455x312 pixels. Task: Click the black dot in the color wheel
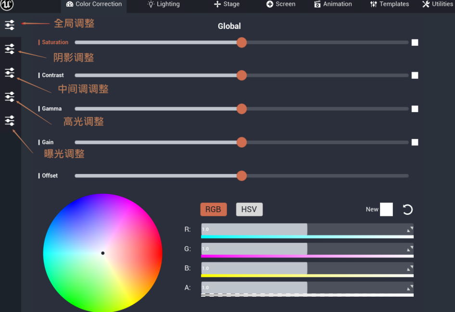103,253
